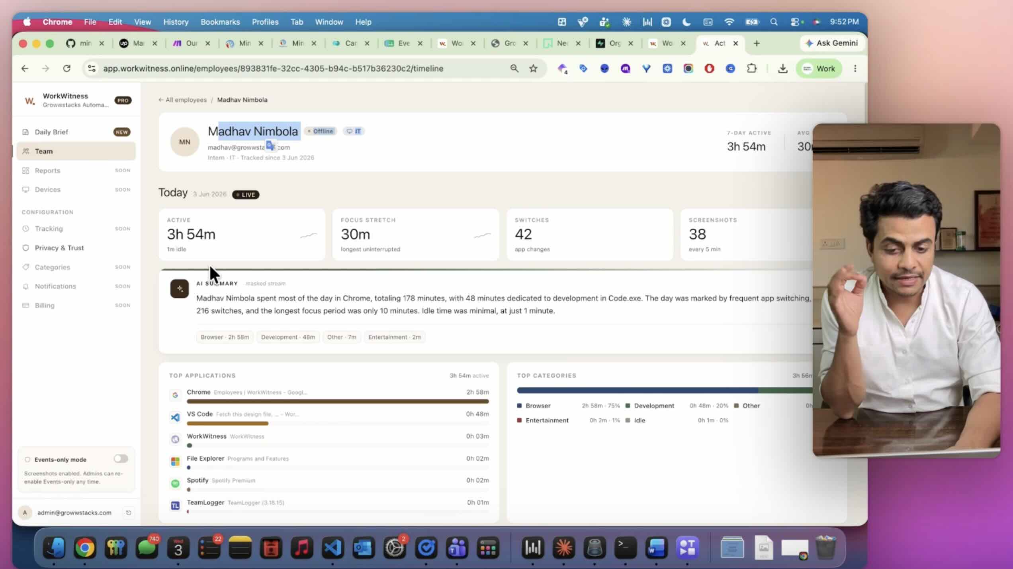Open the Chrome downloads icon
1013x569 pixels.
click(x=782, y=69)
